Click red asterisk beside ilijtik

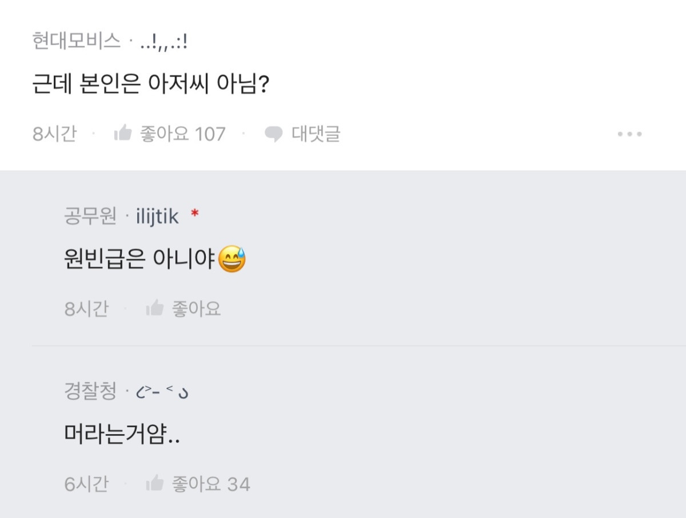(x=194, y=215)
